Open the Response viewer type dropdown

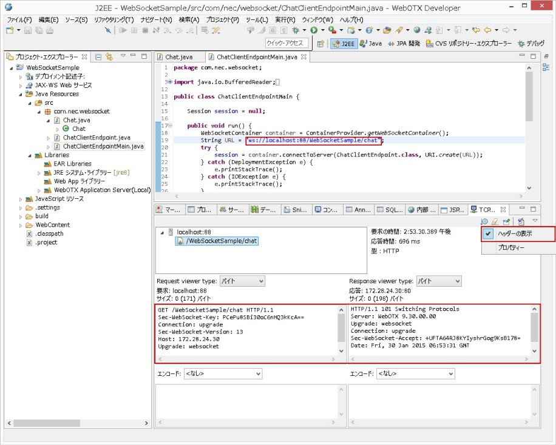pos(438,281)
